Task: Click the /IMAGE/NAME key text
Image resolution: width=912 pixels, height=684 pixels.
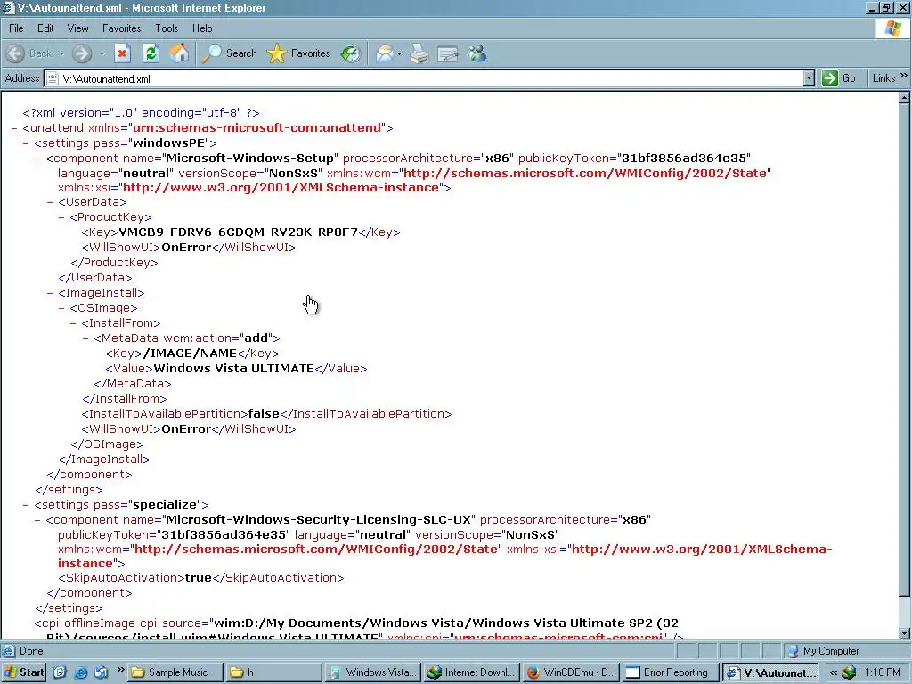Action: [190, 353]
